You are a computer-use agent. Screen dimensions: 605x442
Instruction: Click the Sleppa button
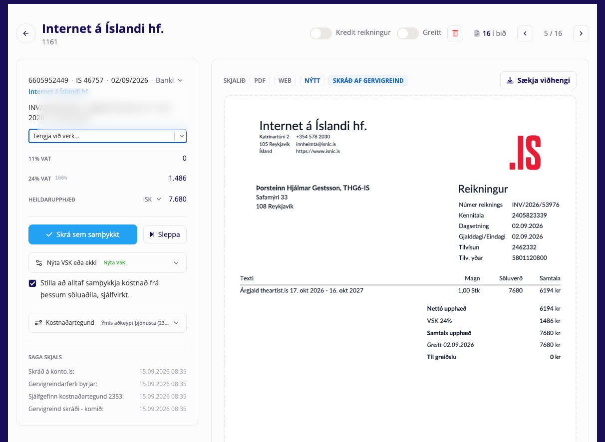165,234
